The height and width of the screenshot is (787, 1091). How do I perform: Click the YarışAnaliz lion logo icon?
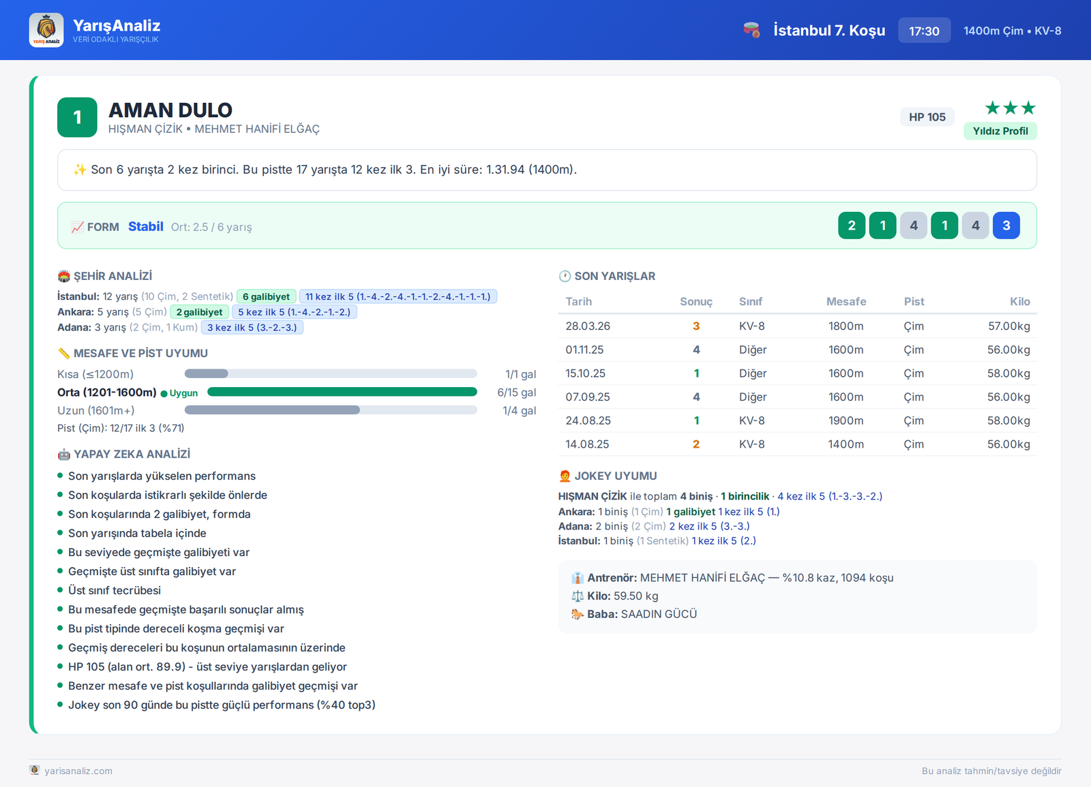[x=46, y=30]
